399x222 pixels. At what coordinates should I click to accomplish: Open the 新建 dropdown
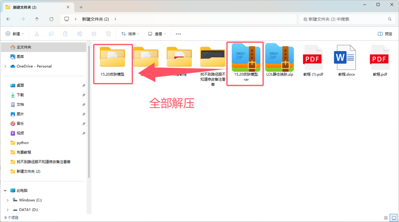(x=15, y=34)
